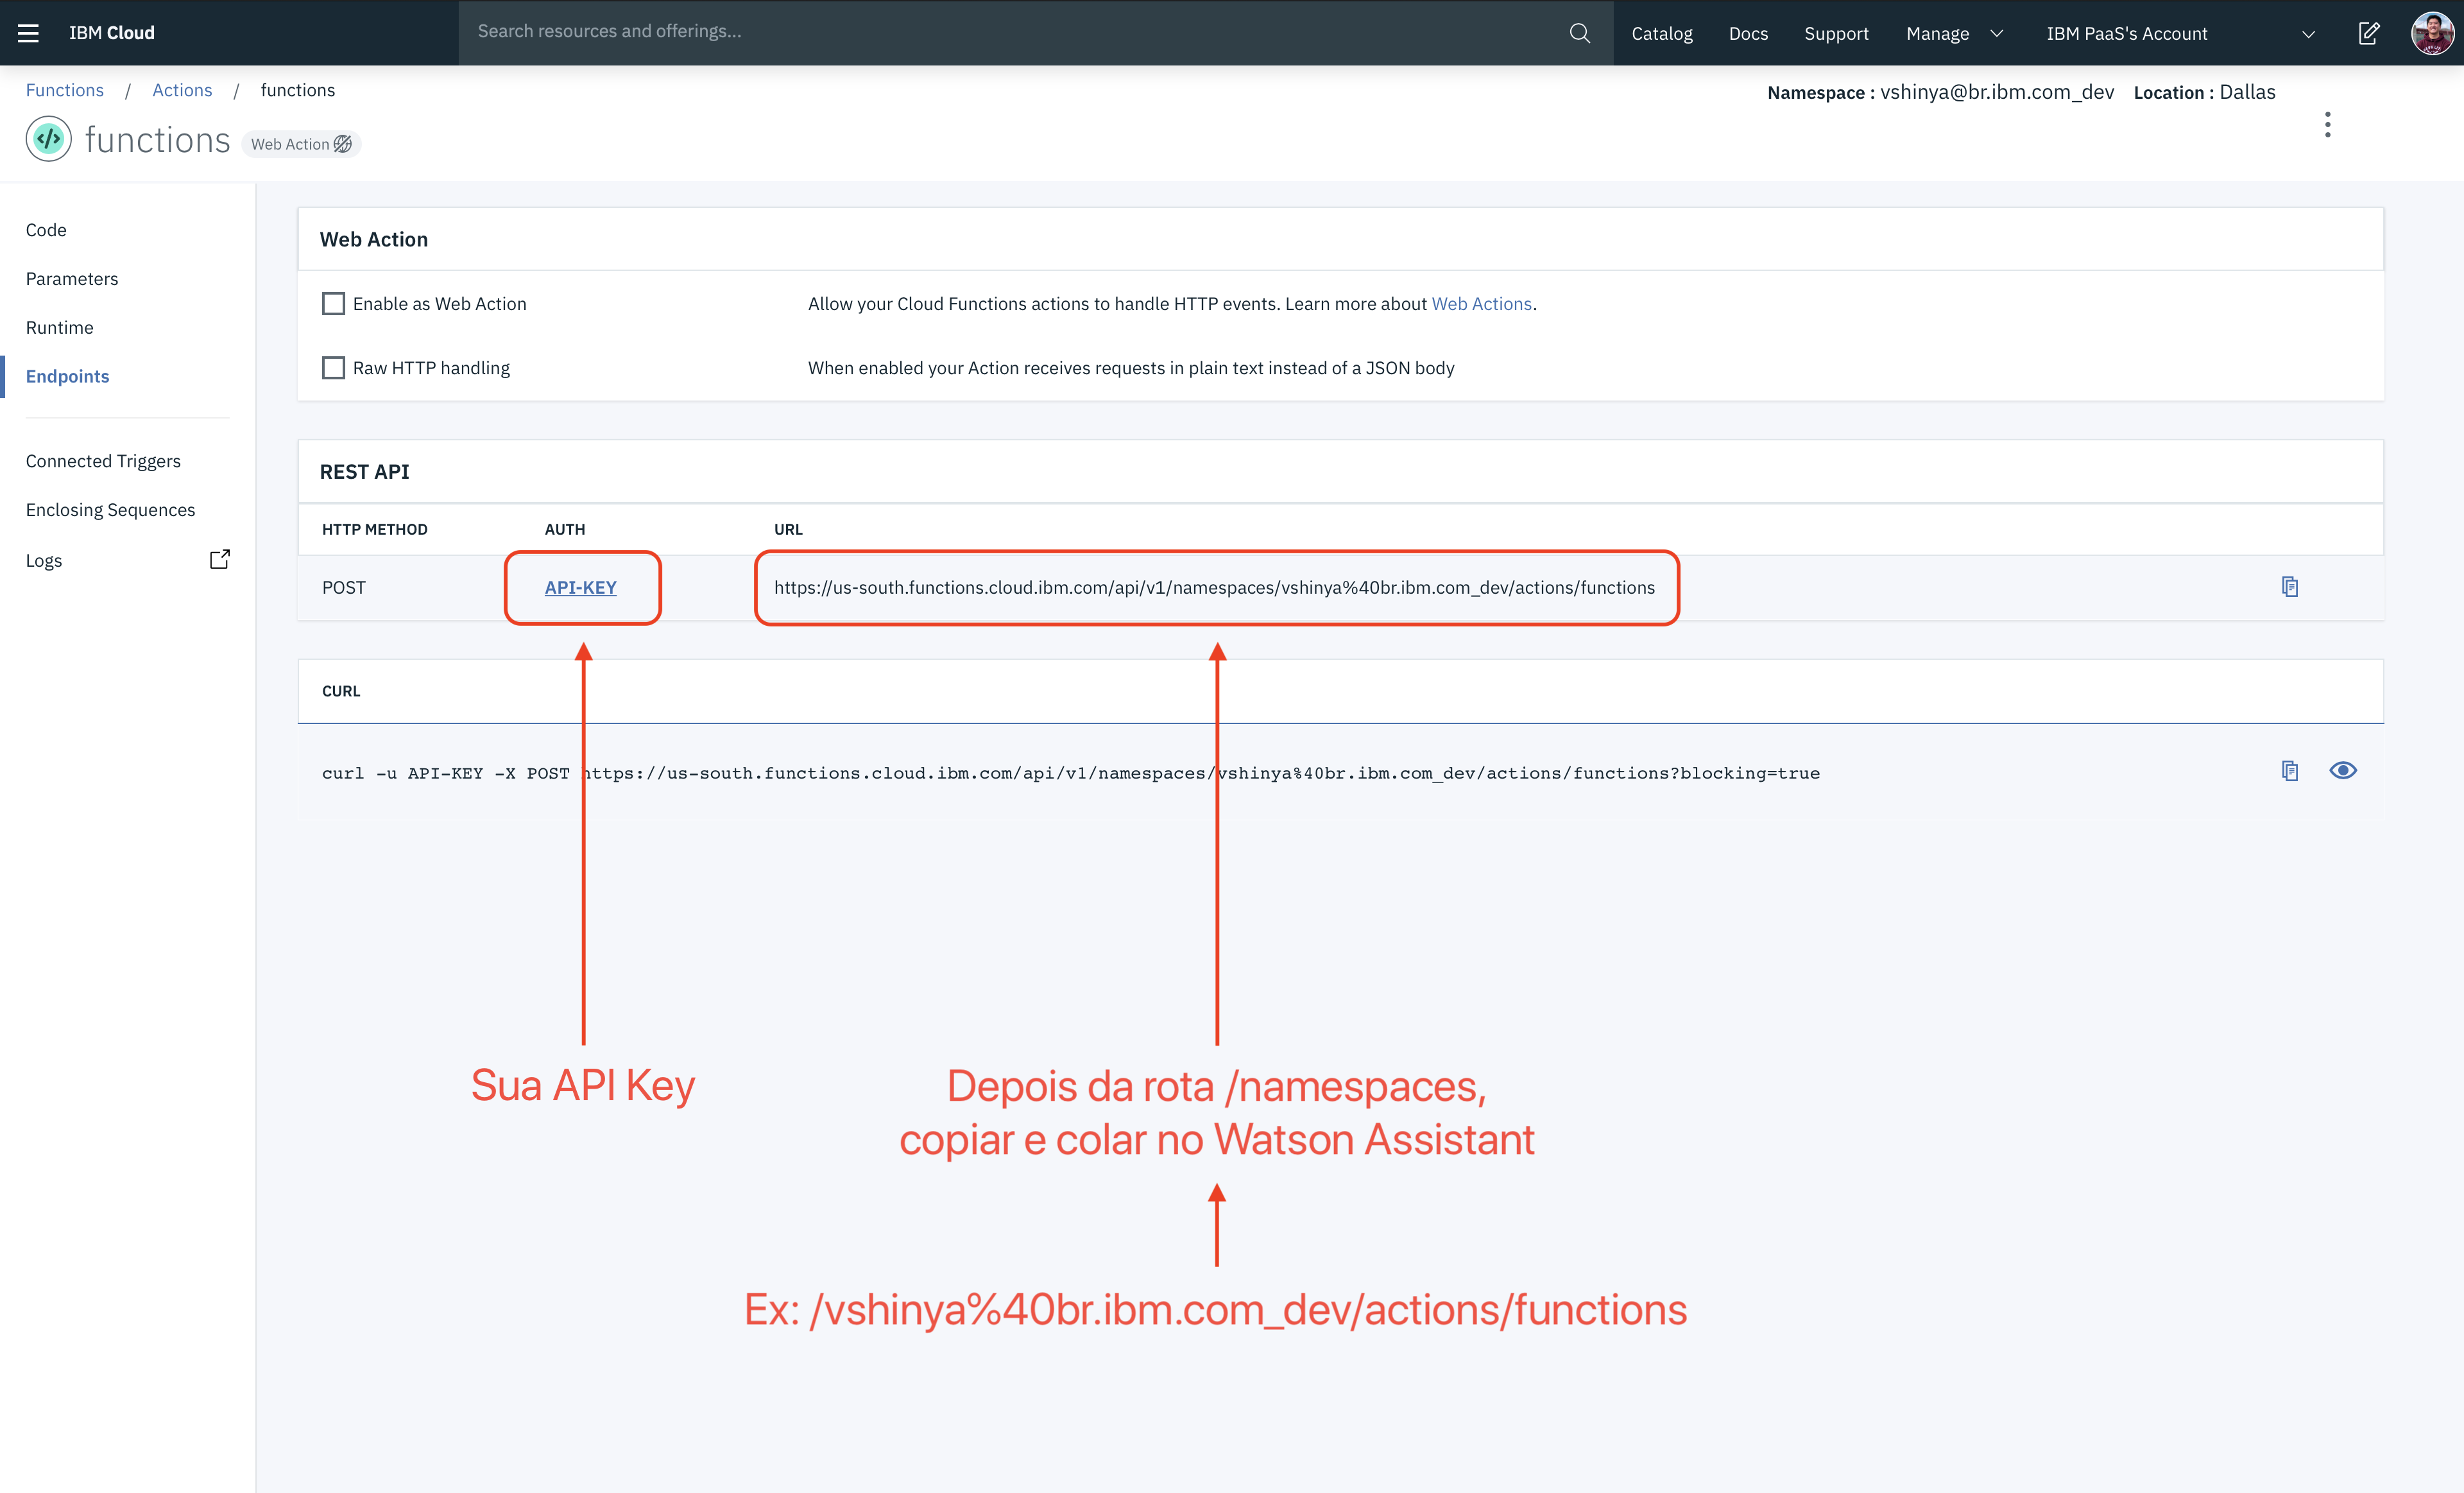Focus the search resources input field

[x=1000, y=32]
